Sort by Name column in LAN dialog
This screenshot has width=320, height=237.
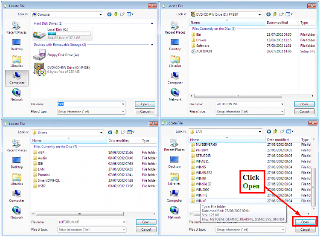[227, 140]
